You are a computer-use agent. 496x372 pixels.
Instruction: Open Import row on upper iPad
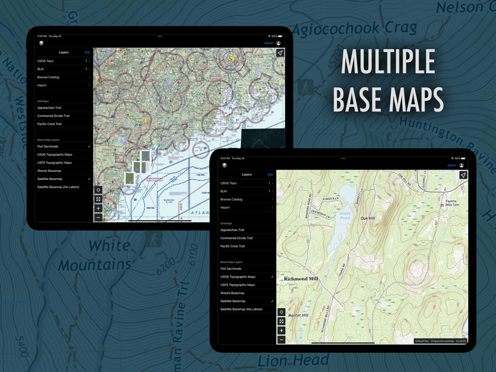pos(63,85)
